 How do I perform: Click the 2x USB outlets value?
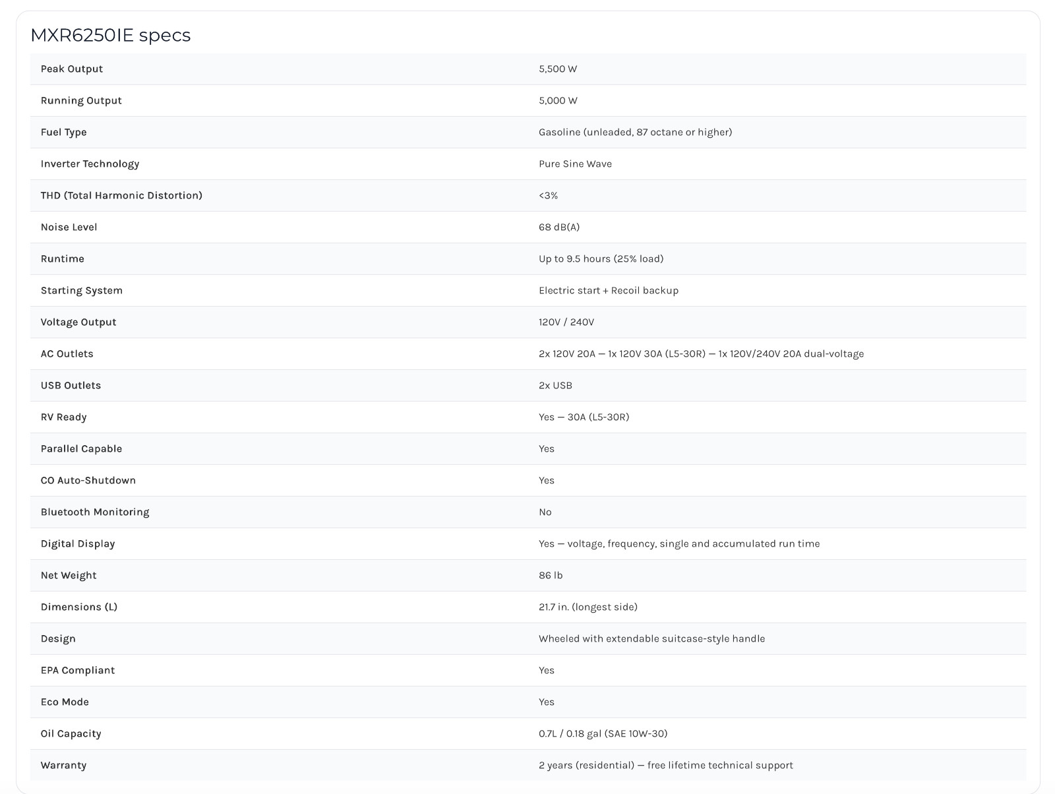point(555,385)
